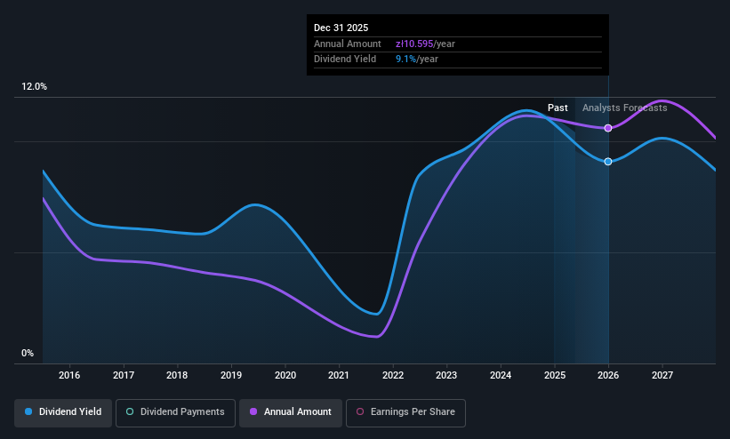Click the 2025 x-axis label
730x439 pixels.
tap(555, 375)
